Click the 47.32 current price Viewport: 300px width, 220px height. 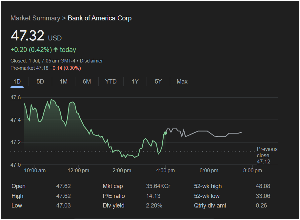[28, 36]
